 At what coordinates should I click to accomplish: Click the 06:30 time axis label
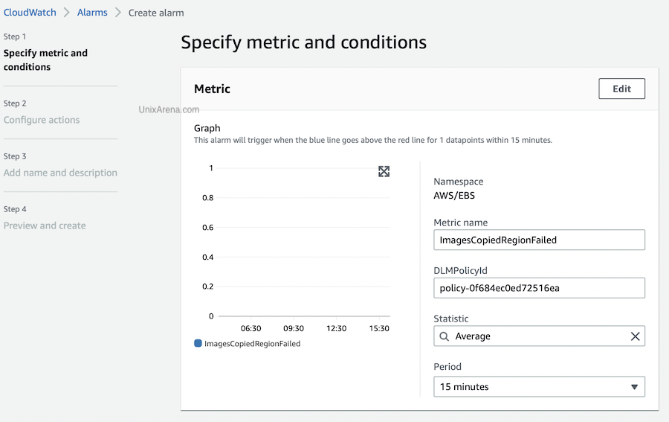pyautogui.click(x=251, y=328)
